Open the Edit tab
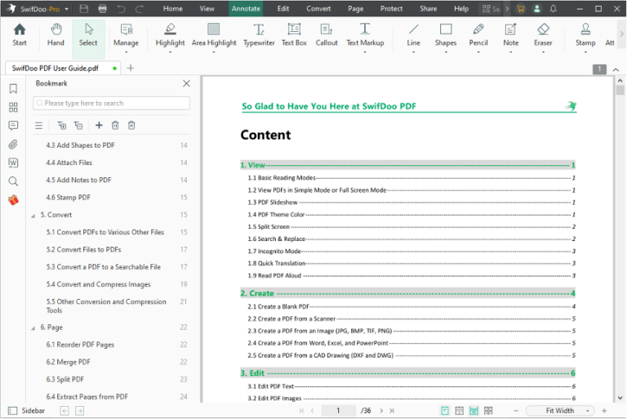The image size is (627, 419). pos(283,8)
